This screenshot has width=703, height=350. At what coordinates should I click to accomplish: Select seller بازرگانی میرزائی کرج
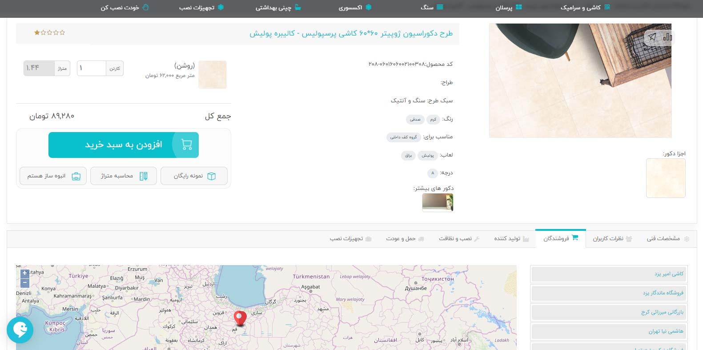(x=609, y=312)
